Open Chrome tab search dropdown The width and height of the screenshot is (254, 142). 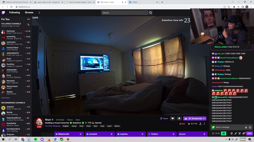click(x=233, y=2)
